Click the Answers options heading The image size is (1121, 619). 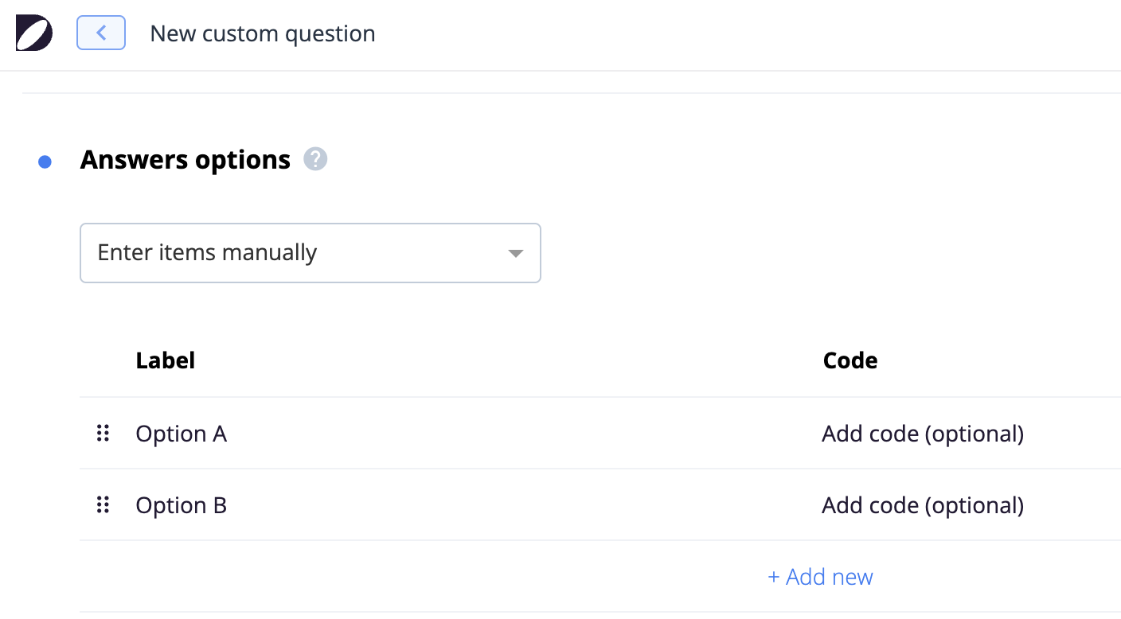click(186, 160)
